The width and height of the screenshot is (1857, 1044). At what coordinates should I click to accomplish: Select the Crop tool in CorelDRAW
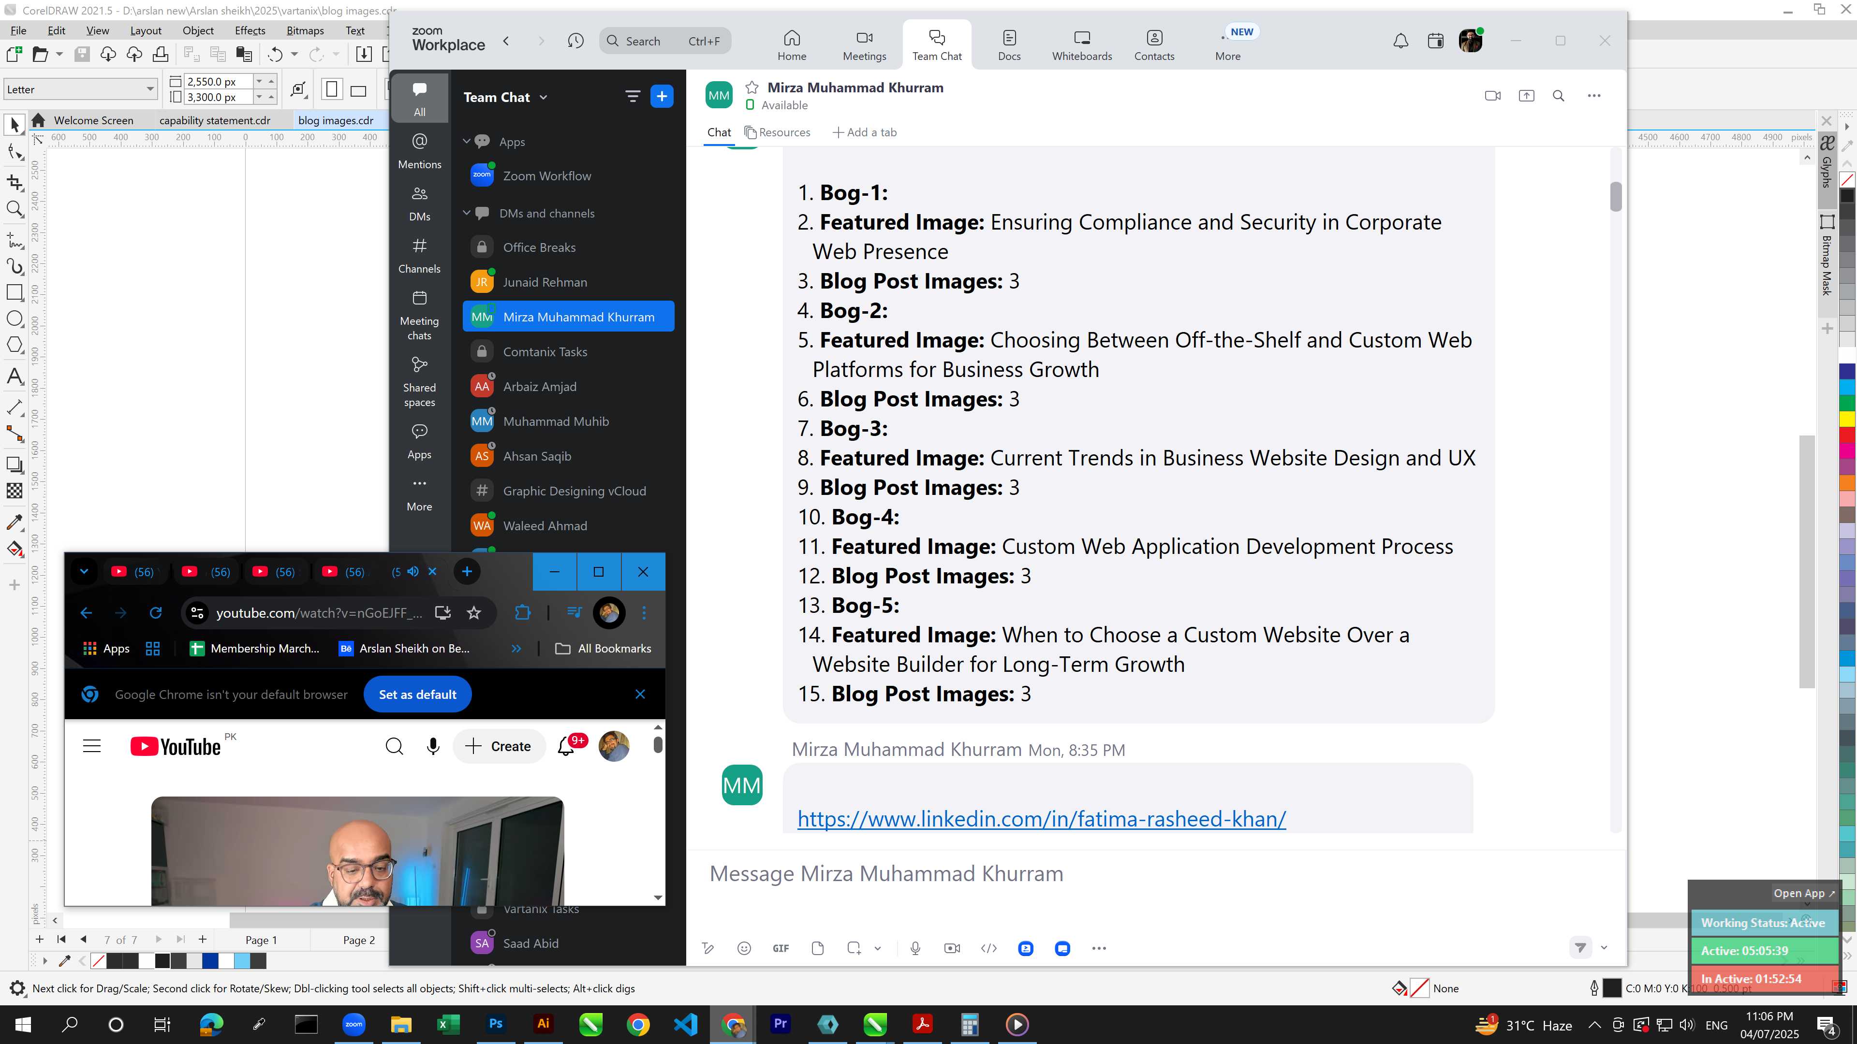point(15,182)
